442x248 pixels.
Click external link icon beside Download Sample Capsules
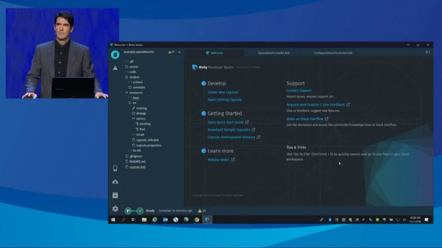point(253,129)
